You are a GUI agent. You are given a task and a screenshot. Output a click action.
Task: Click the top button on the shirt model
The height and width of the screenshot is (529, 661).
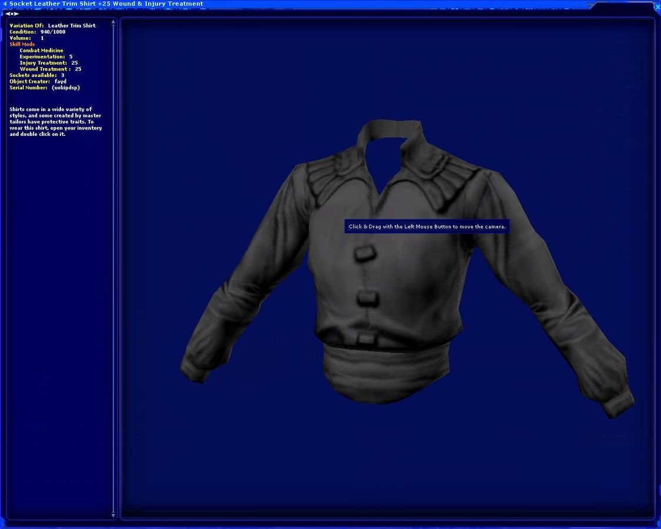(x=365, y=254)
